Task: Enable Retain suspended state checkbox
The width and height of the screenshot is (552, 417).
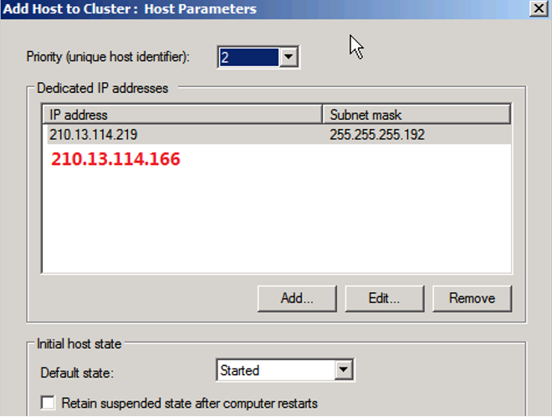Action: (x=49, y=404)
